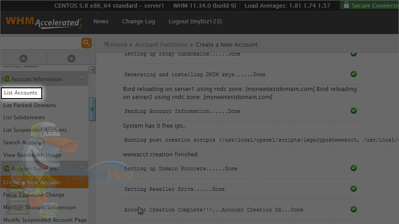The width and height of the screenshot is (399, 224).
Task: Open List Parked Domains
Action: [30, 105]
